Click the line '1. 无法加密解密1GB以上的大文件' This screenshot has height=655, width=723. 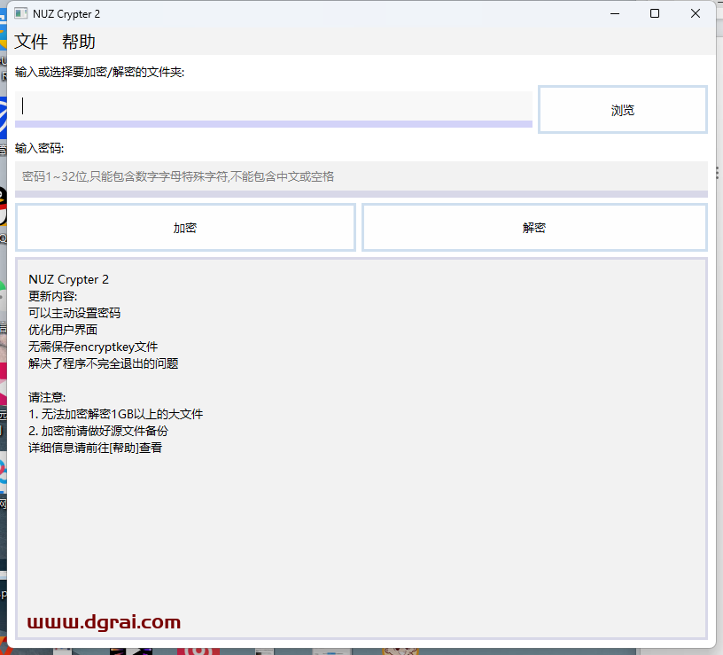(116, 414)
